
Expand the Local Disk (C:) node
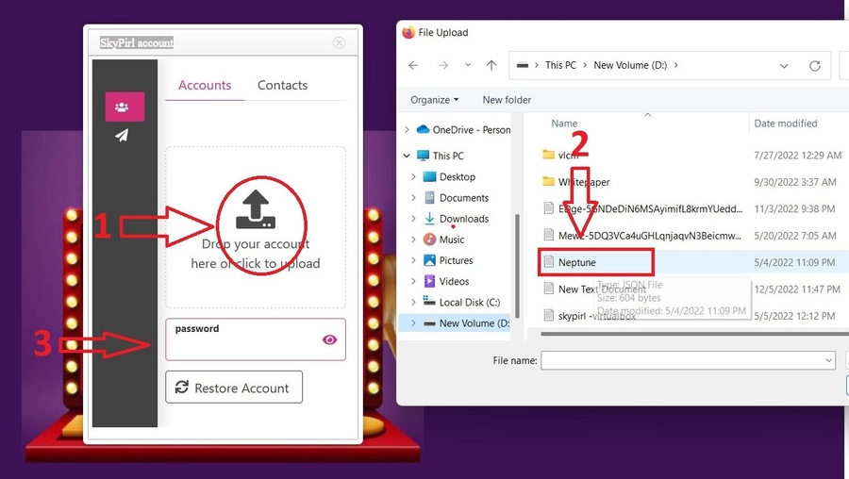click(x=413, y=303)
